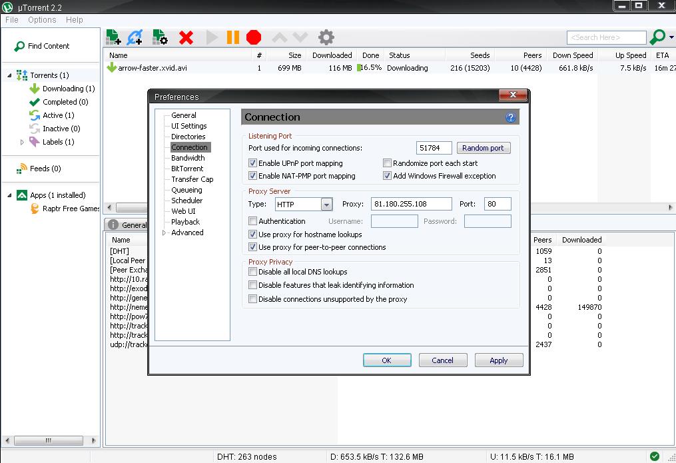Click the Feeds (0) RSS icon

(21, 169)
